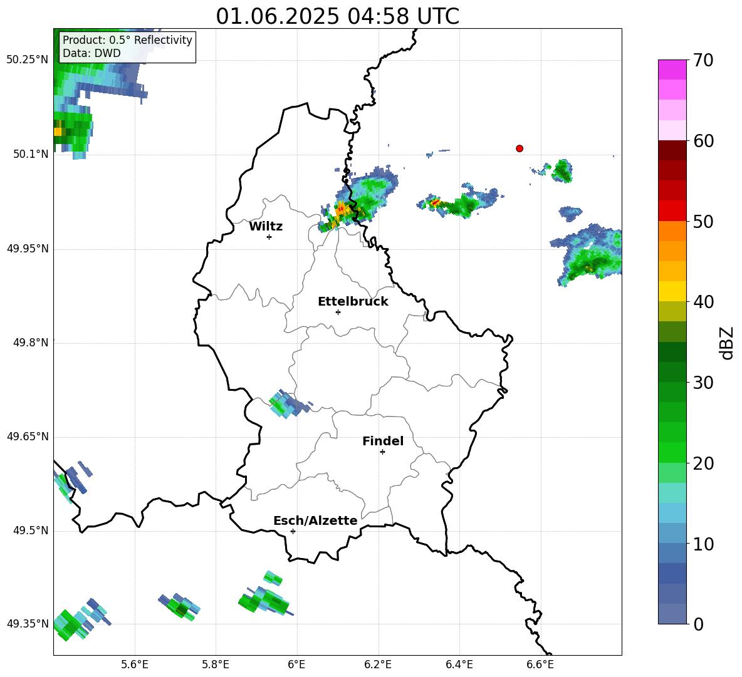Click the Esch/Alzette station cross marker

[293, 531]
